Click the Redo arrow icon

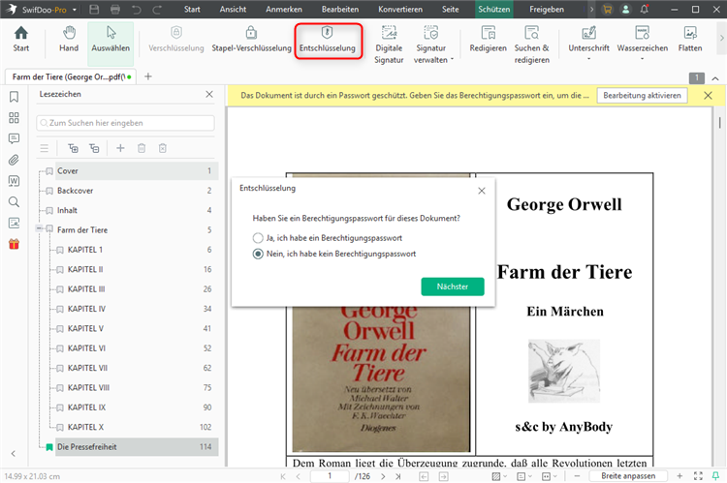click(158, 10)
